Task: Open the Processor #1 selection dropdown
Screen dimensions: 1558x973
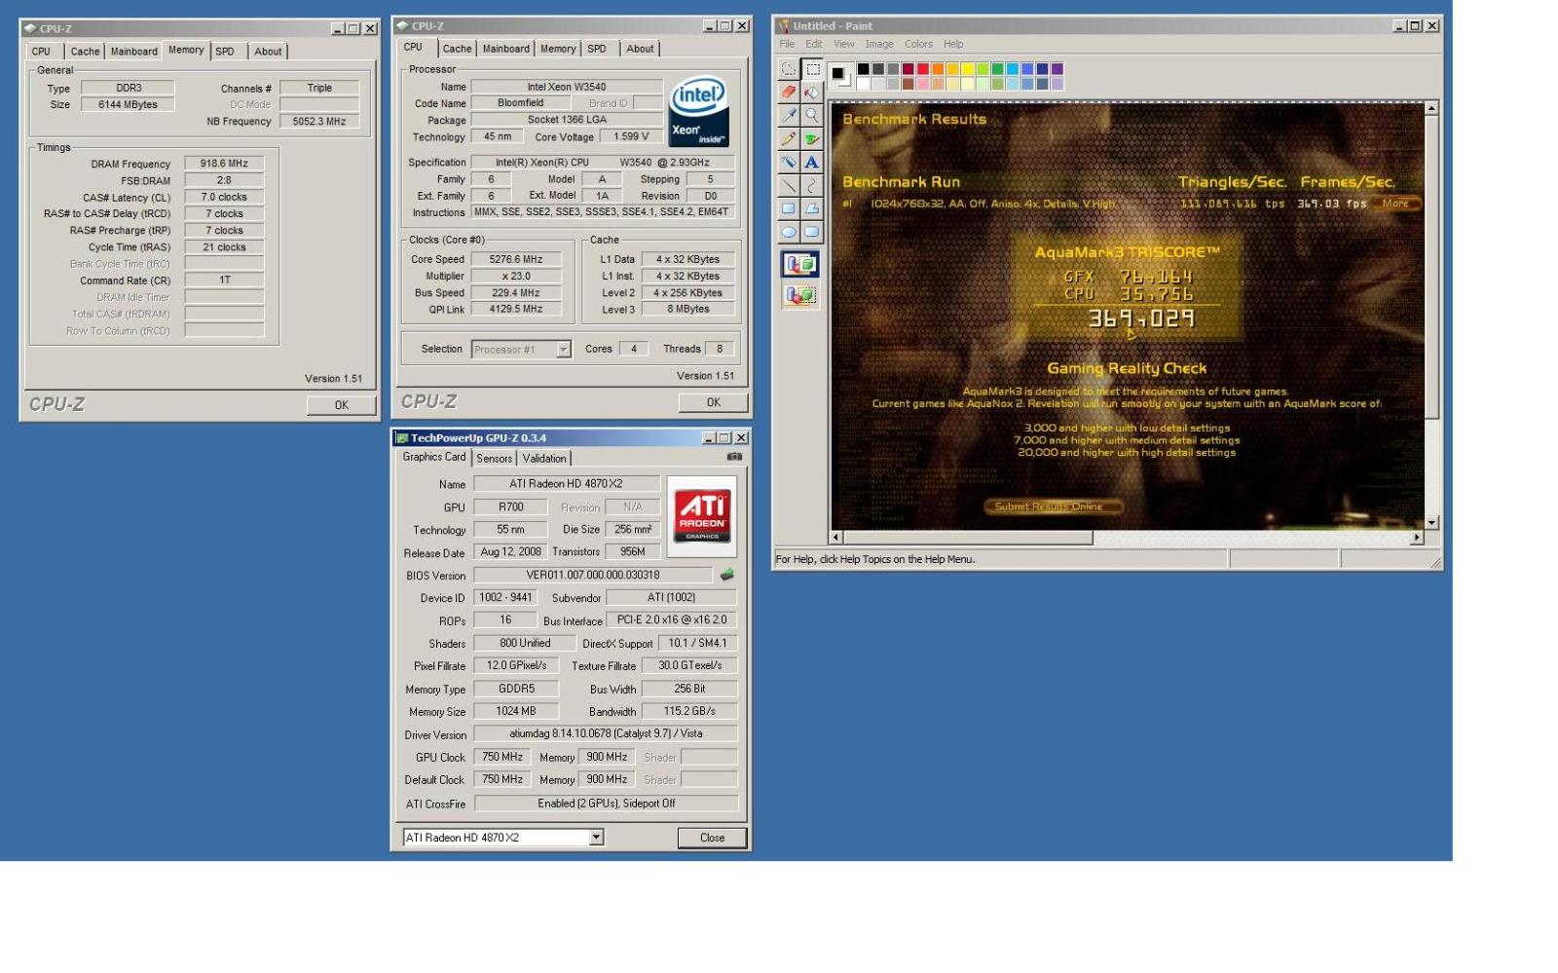Action: pos(563,350)
